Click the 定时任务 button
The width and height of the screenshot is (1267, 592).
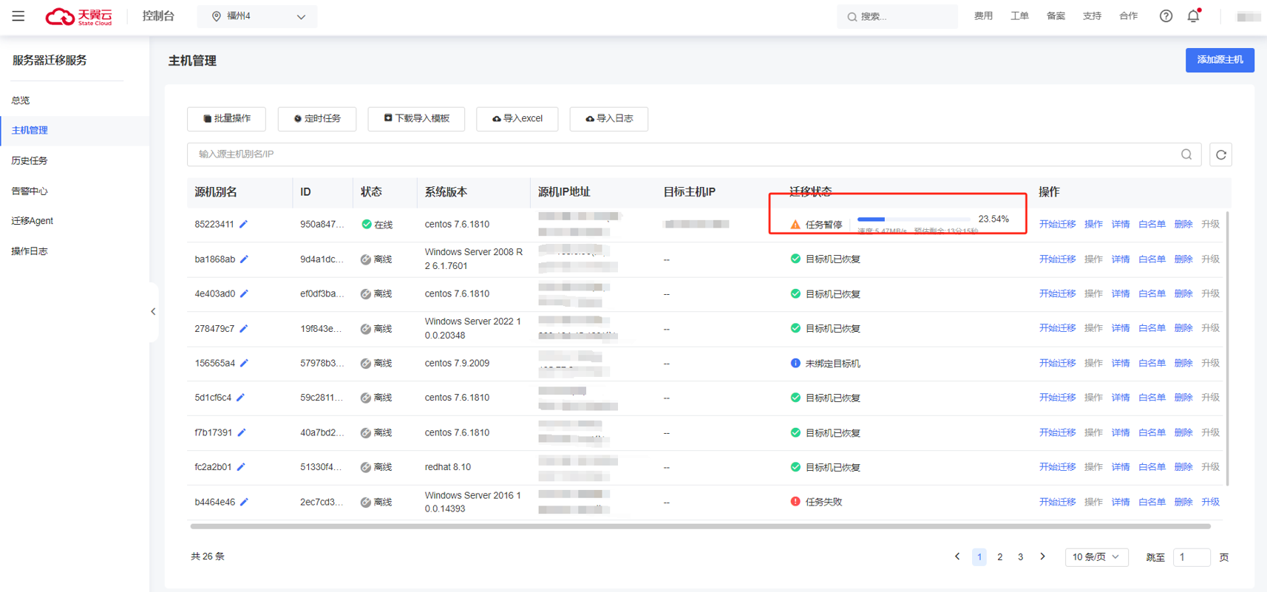point(317,119)
